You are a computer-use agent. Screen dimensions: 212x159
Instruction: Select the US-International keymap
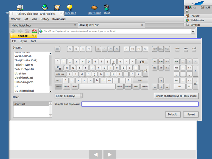(x=31, y=91)
